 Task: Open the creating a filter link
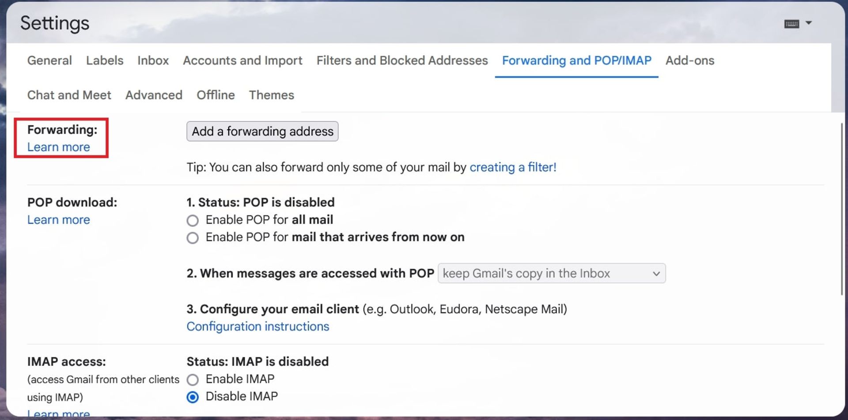point(513,167)
